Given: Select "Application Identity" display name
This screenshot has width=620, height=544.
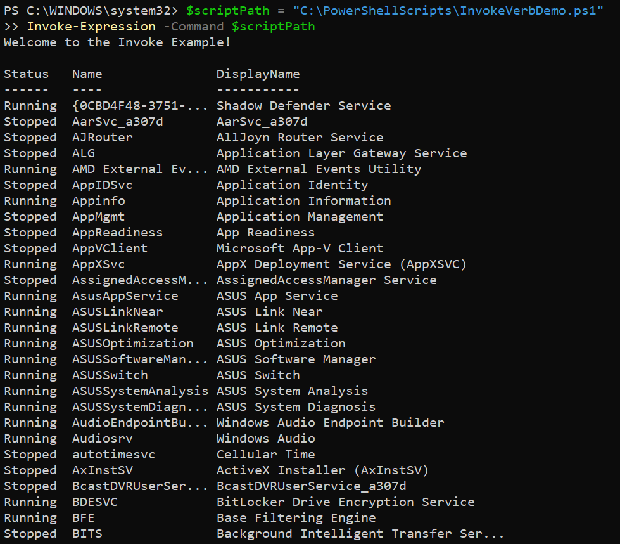Looking at the screenshot, I should (x=293, y=185).
